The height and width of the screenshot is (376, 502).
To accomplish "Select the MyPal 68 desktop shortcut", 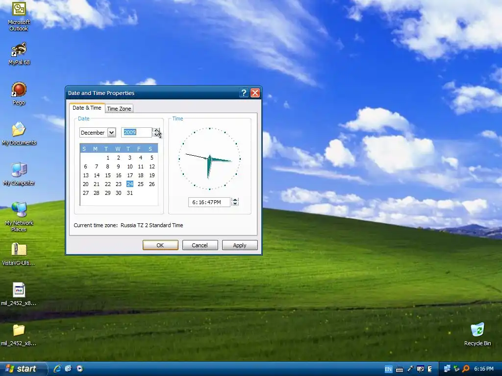I will pyautogui.click(x=19, y=54).
